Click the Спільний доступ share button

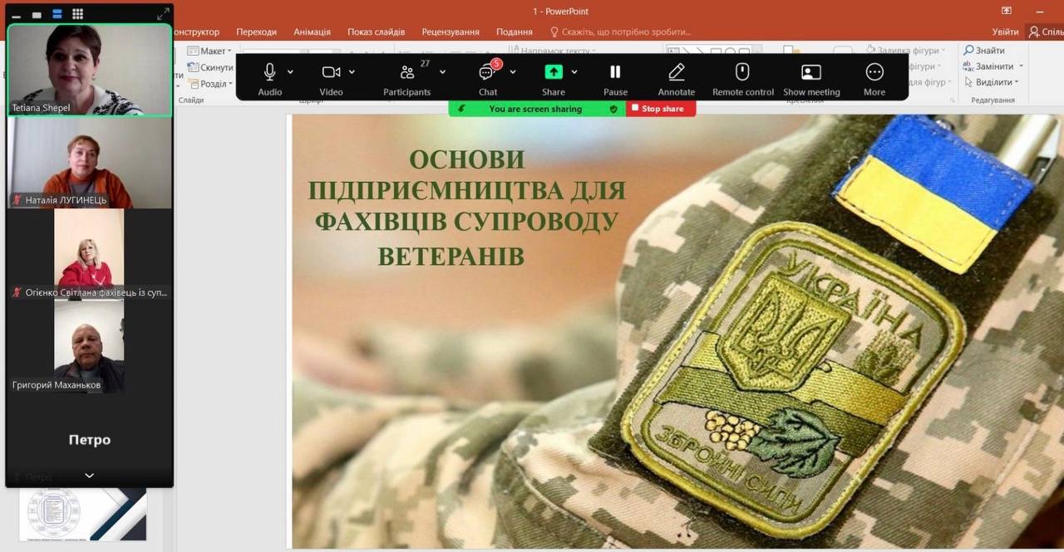tap(1046, 32)
